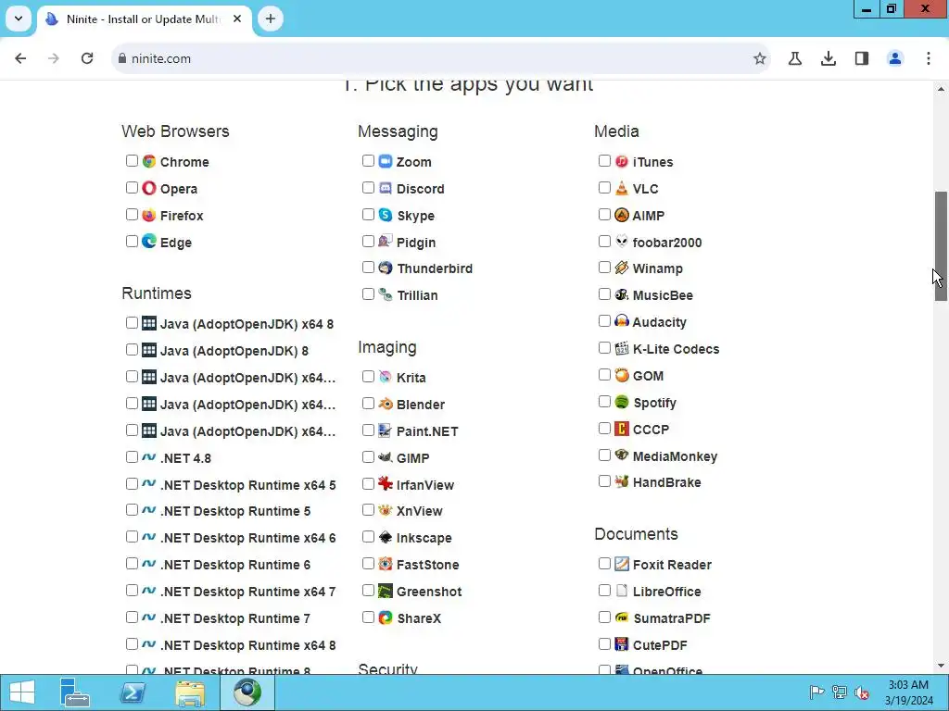The width and height of the screenshot is (949, 711).
Task: Click the Edge logo icon
Action: pyautogui.click(x=149, y=242)
